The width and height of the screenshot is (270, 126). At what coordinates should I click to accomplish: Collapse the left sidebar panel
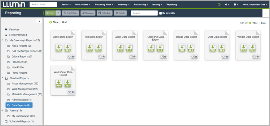point(39,21)
